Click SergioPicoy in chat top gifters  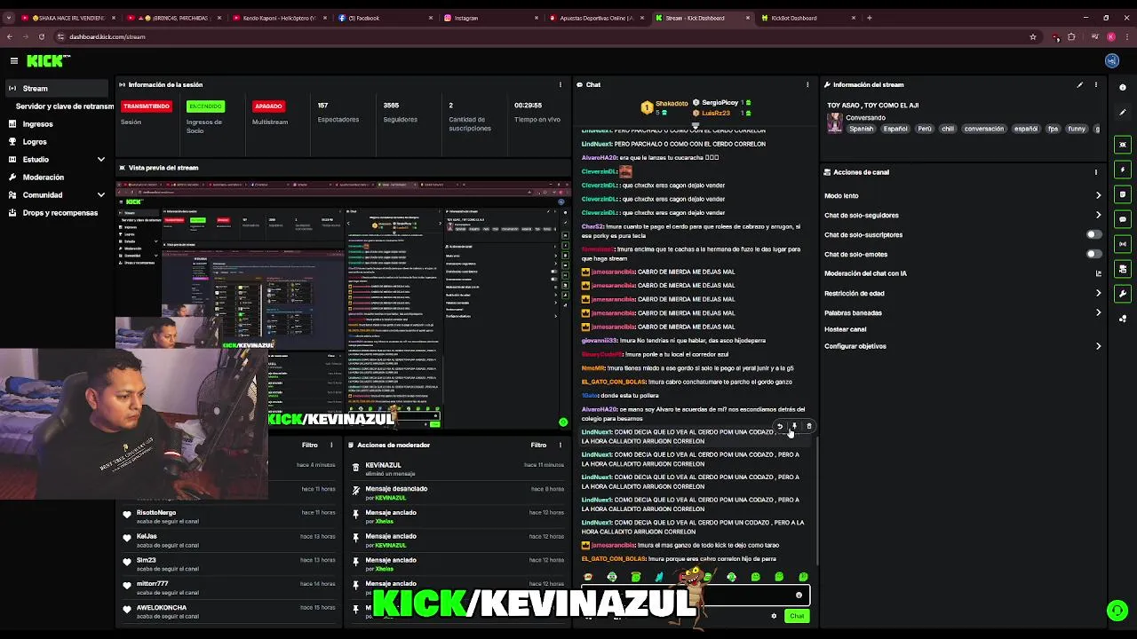click(720, 103)
